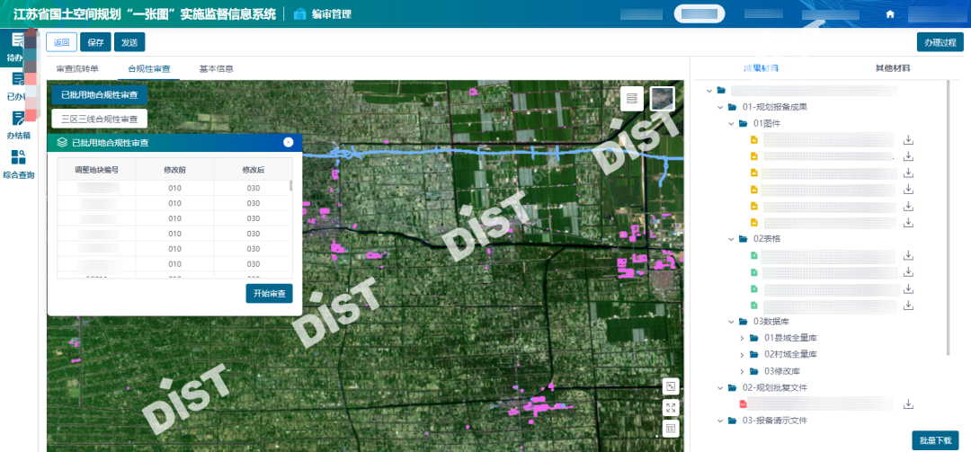Expand the 01县域全量库 folder
This screenshot has height=452, width=971.
[x=742, y=338]
